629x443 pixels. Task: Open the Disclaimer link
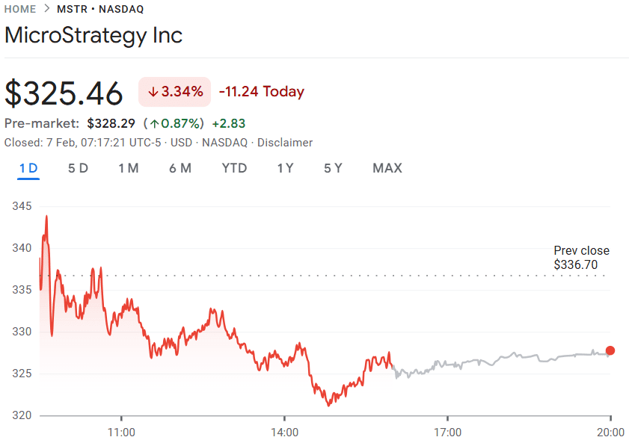click(x=285, y=142)
